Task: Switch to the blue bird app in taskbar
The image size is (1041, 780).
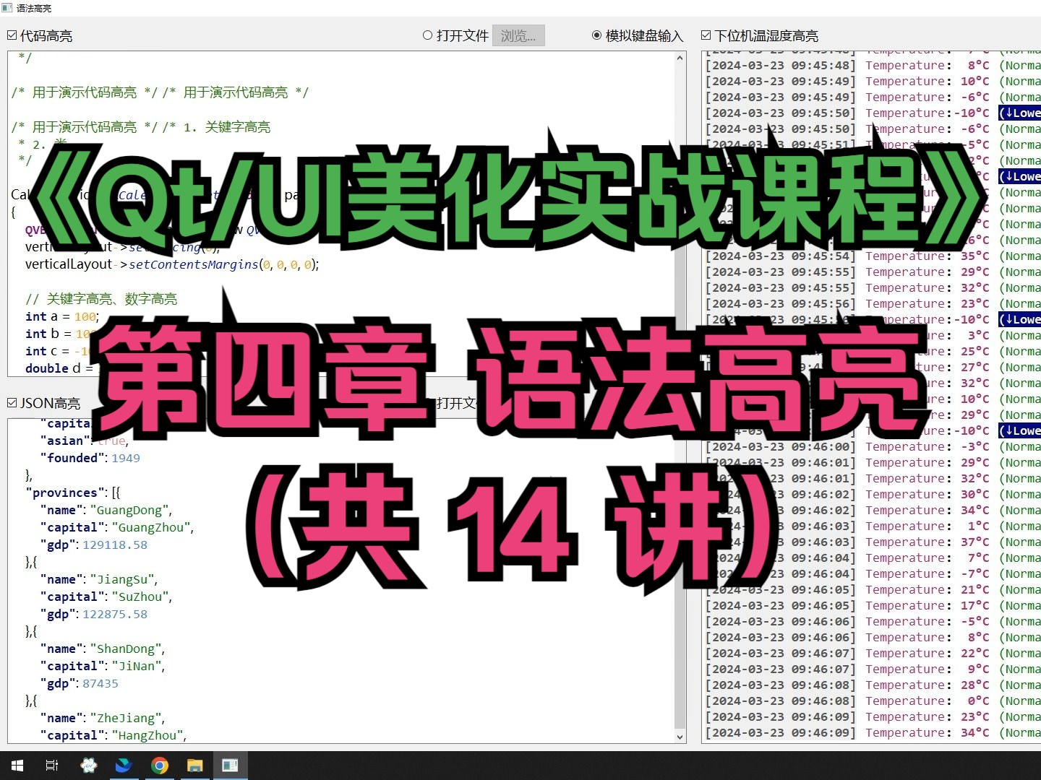Action: [124, 766]
